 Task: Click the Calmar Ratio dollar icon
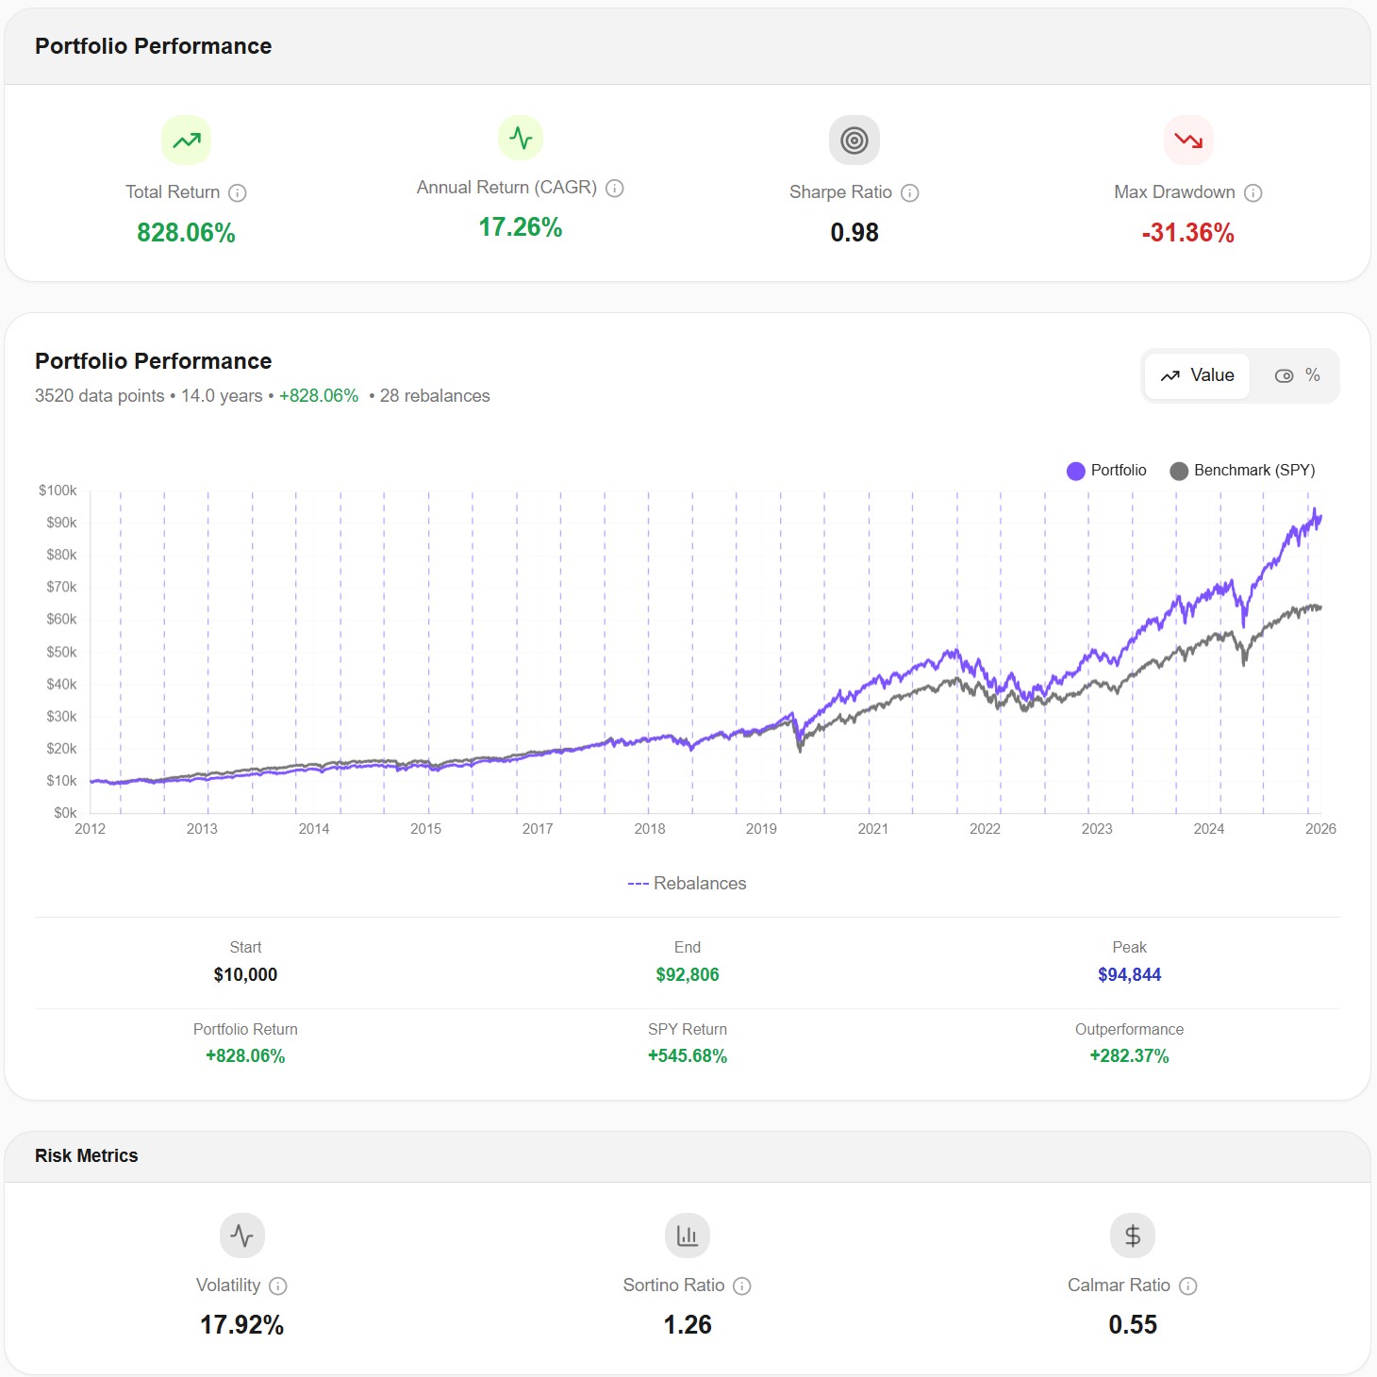[1131, 1236]
